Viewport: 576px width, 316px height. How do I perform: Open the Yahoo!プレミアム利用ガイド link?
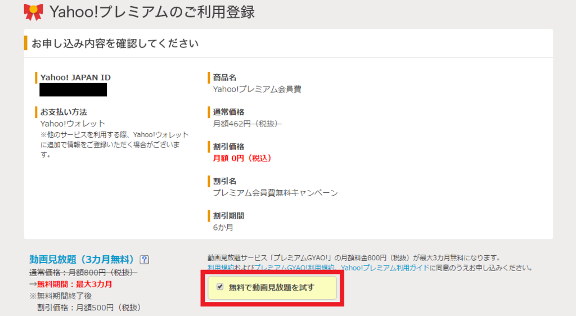point(385,268)
